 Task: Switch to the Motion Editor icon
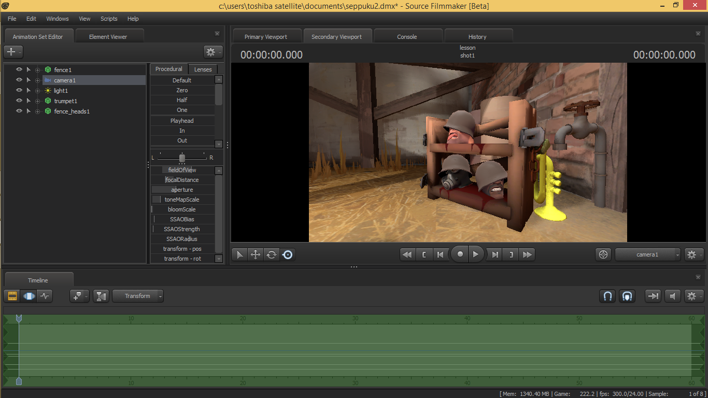click(x=29, y=296)
